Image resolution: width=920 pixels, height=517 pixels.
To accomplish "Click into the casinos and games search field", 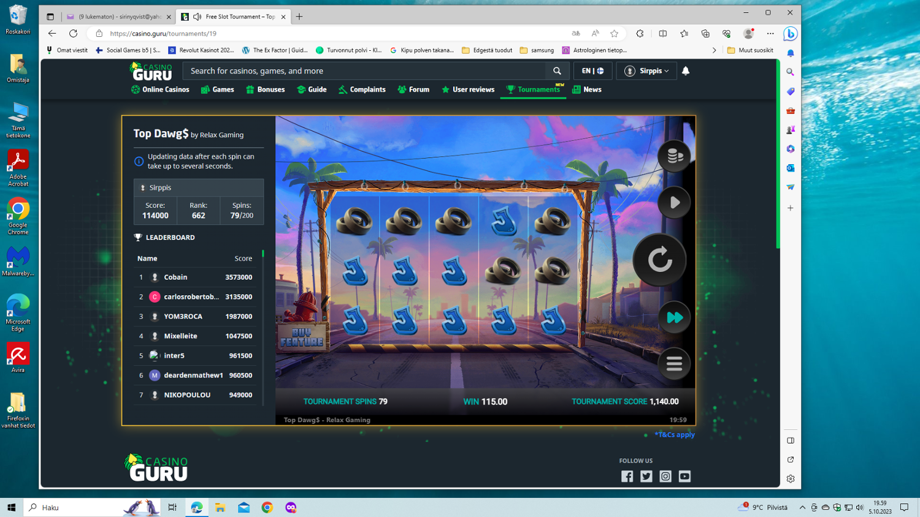I will pyautogui.click(x=364, y=71).
